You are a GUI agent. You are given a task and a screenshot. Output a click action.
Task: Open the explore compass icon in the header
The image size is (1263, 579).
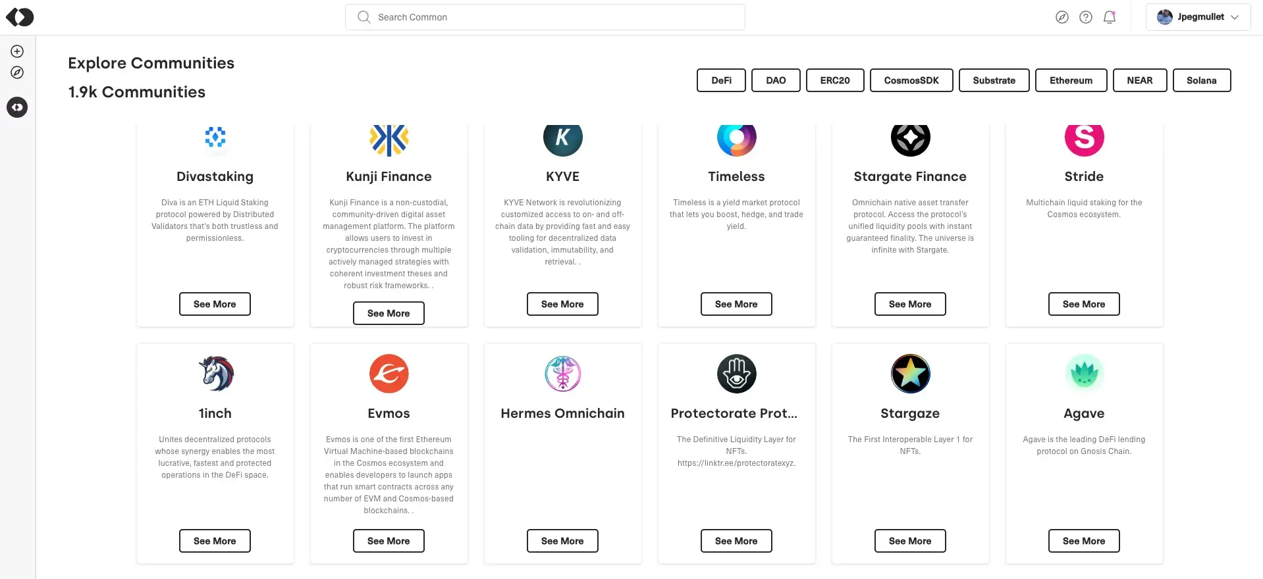(x=1061, y=17)
